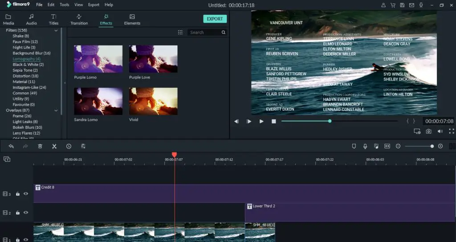
Task: Zoom out the timeline with minus icon
Action: click(x=398, y=146)
